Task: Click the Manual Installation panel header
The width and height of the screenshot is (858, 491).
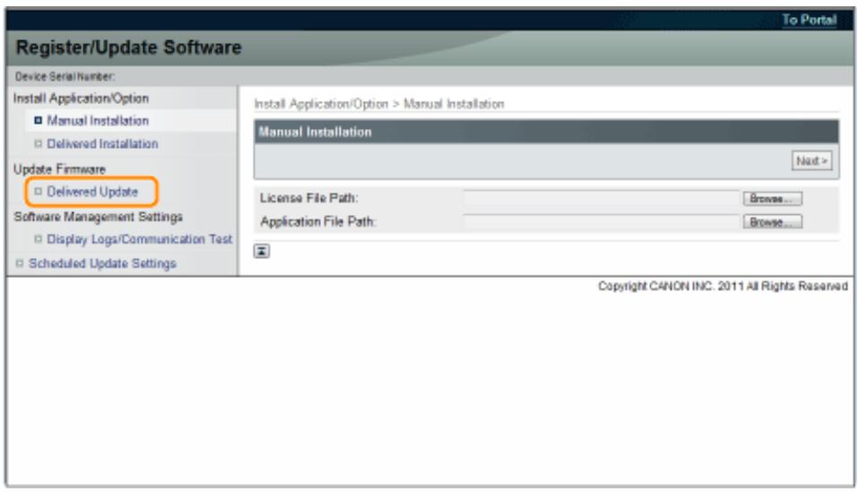Action: click(x=546, y=132)
